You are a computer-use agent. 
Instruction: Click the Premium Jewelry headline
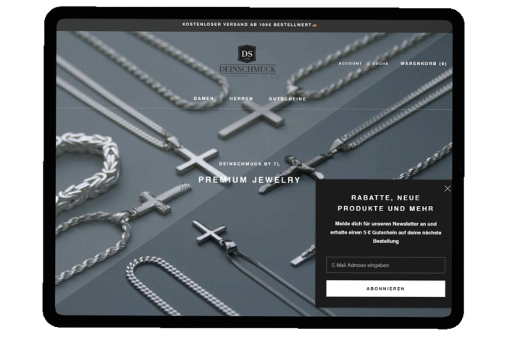click(x=249, y=180)
